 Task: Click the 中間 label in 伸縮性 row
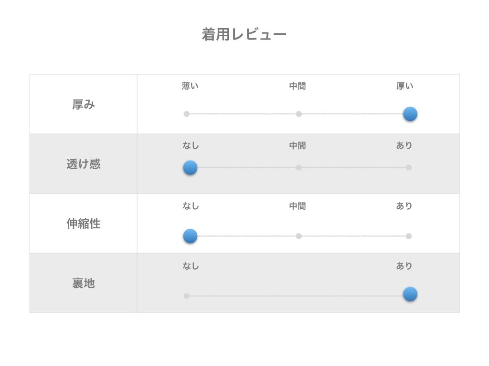click(298, 206)
